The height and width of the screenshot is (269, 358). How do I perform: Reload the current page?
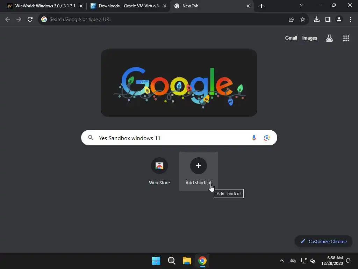[x=30, y=20]
